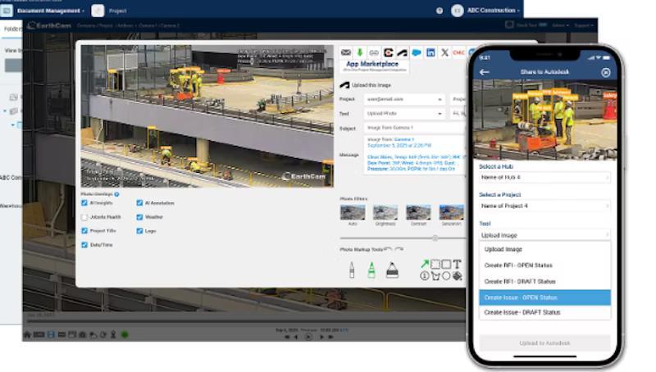Viewport: 656px width, 372px height.
Task: Open the ABC Construction account dropdown
Action: tap(494, 11)
